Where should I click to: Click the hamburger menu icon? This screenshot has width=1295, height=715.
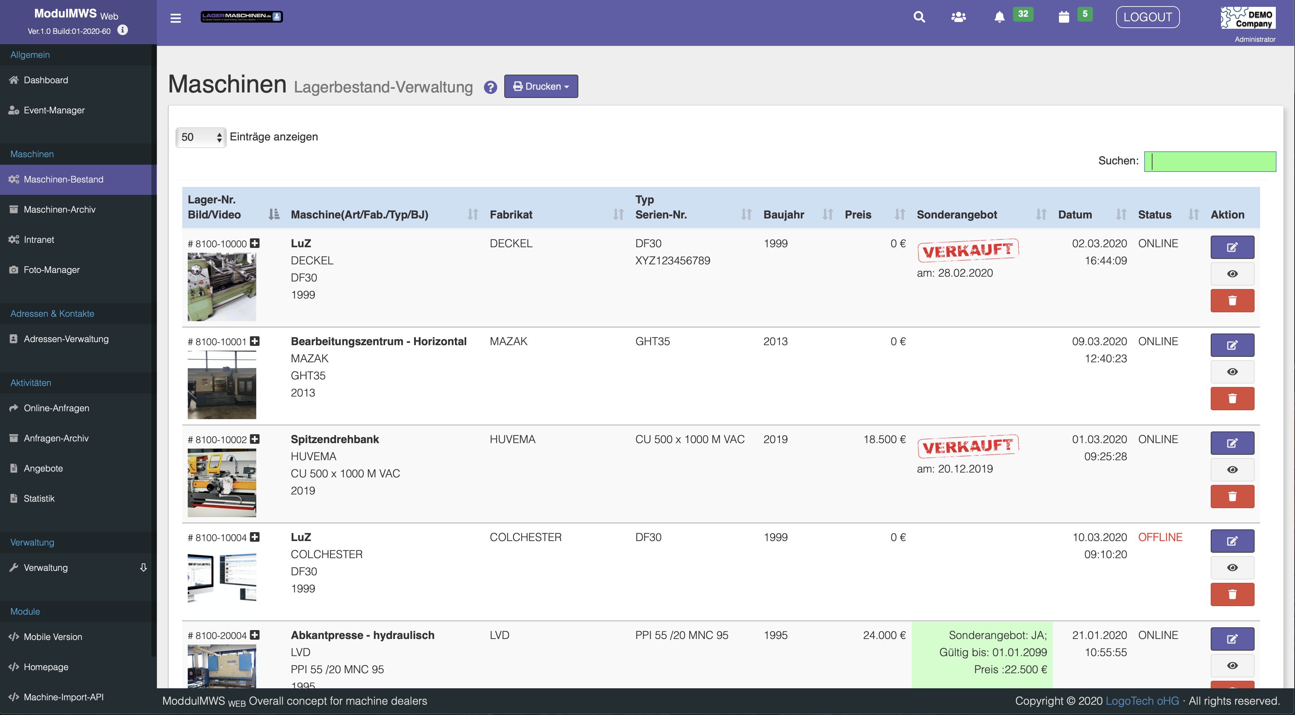click(x=175, y=18)
